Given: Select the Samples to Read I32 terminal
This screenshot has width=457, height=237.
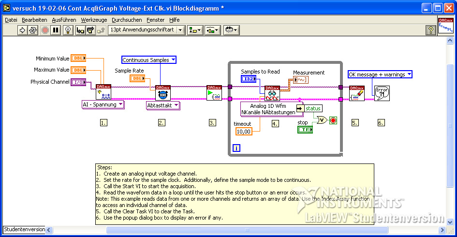Looking at the screenshot, I should [x=249, y=79].
